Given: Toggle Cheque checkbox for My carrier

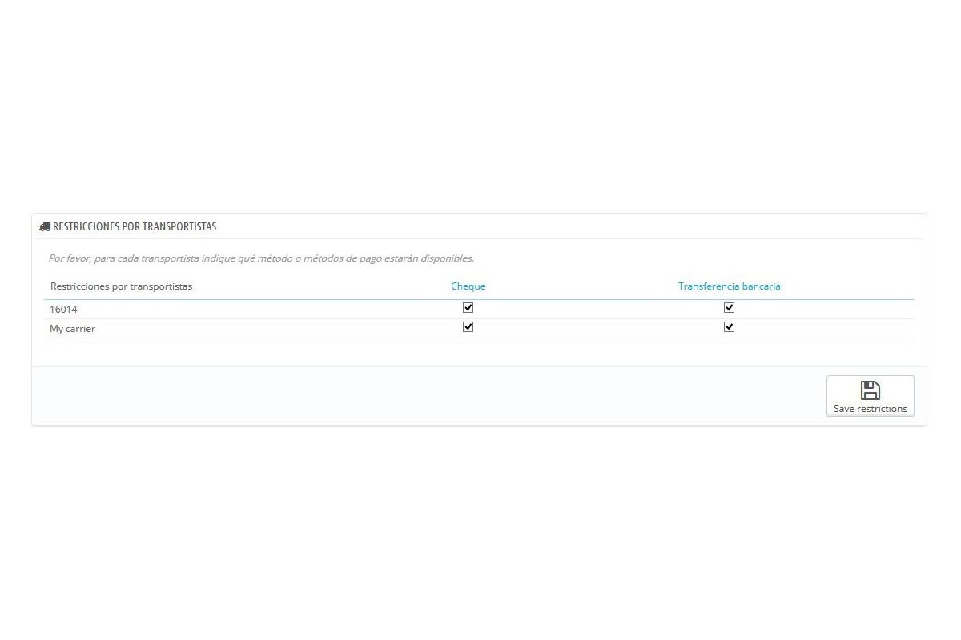Looking at the screenshot, I should coord(468,326).
